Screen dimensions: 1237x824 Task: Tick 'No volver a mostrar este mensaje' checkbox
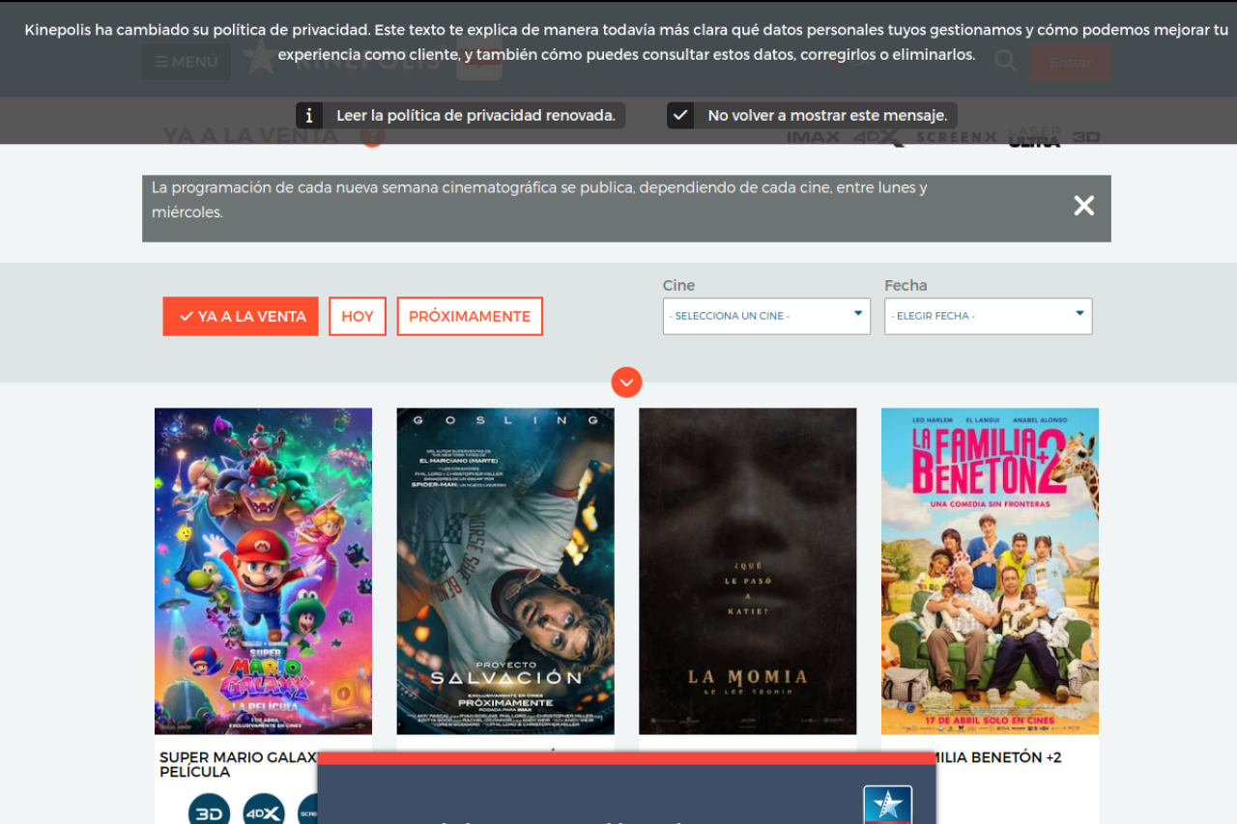(680, 116)
